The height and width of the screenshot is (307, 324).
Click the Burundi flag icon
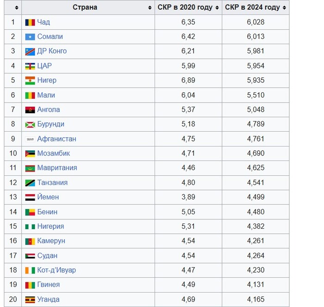click(30, 125)
